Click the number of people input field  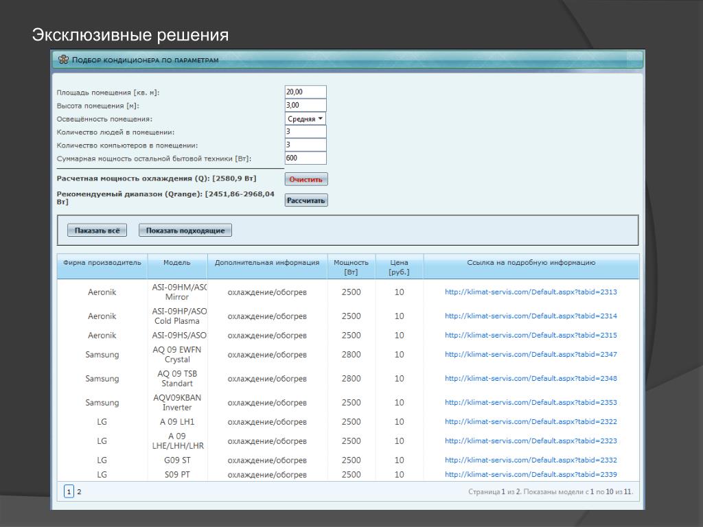tap(306, 132)
